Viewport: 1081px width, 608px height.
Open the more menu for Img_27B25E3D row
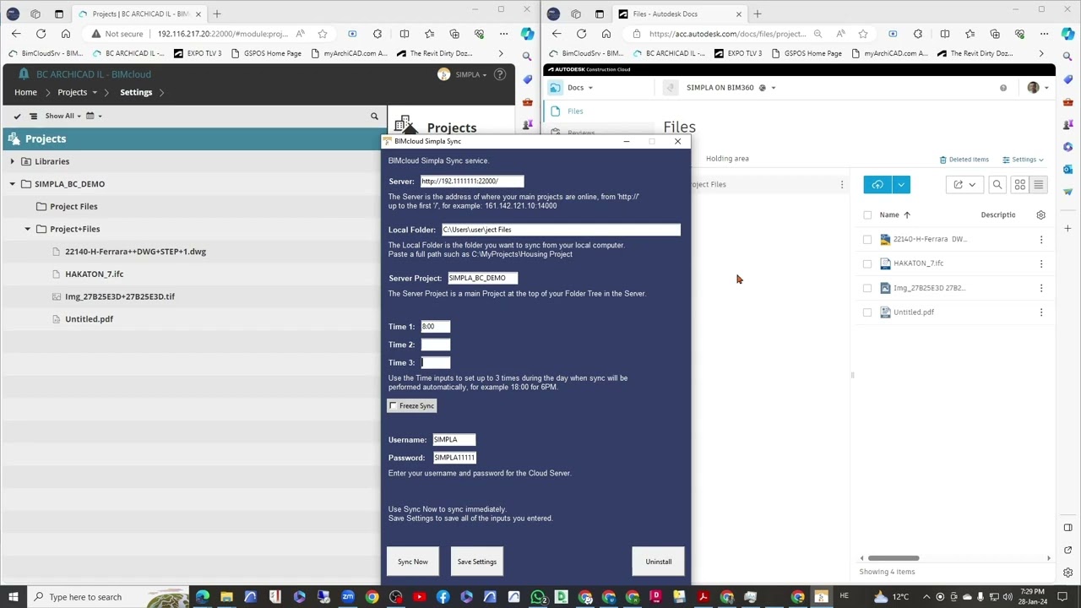[1041, 288]
